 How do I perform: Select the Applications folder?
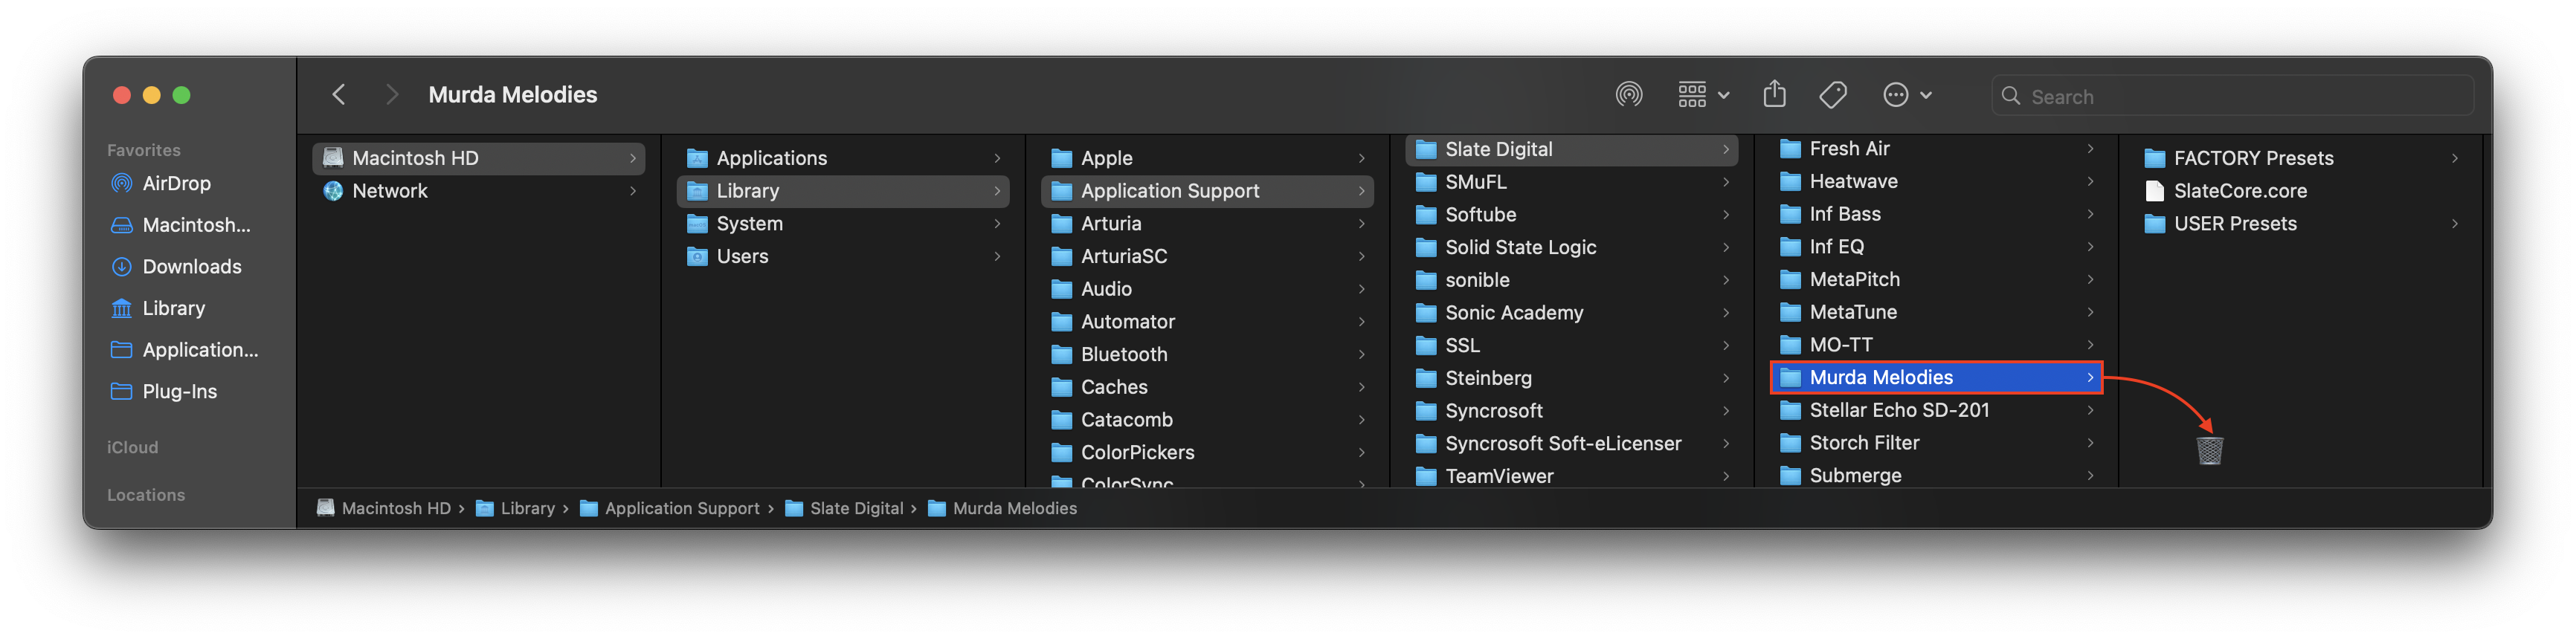pyautogui.click(x=843, y=159)
